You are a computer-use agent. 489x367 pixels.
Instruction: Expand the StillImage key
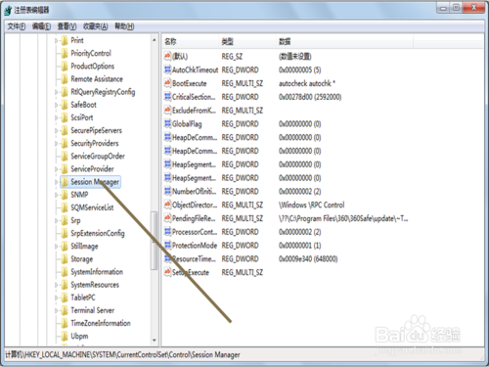56,247
